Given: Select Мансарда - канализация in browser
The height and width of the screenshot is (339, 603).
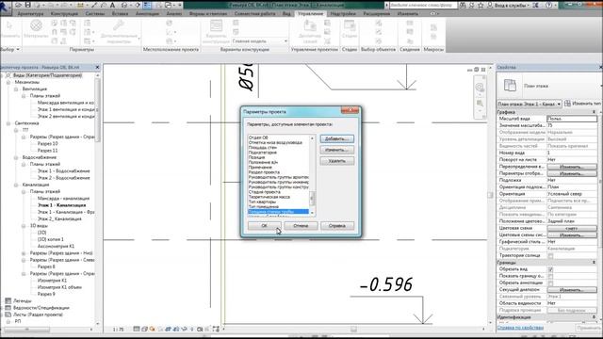Looking at the screenshot, I should coord(63,199).
